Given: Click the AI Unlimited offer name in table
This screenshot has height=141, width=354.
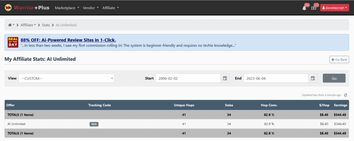Looking at the screenshot, I should 16,124.
